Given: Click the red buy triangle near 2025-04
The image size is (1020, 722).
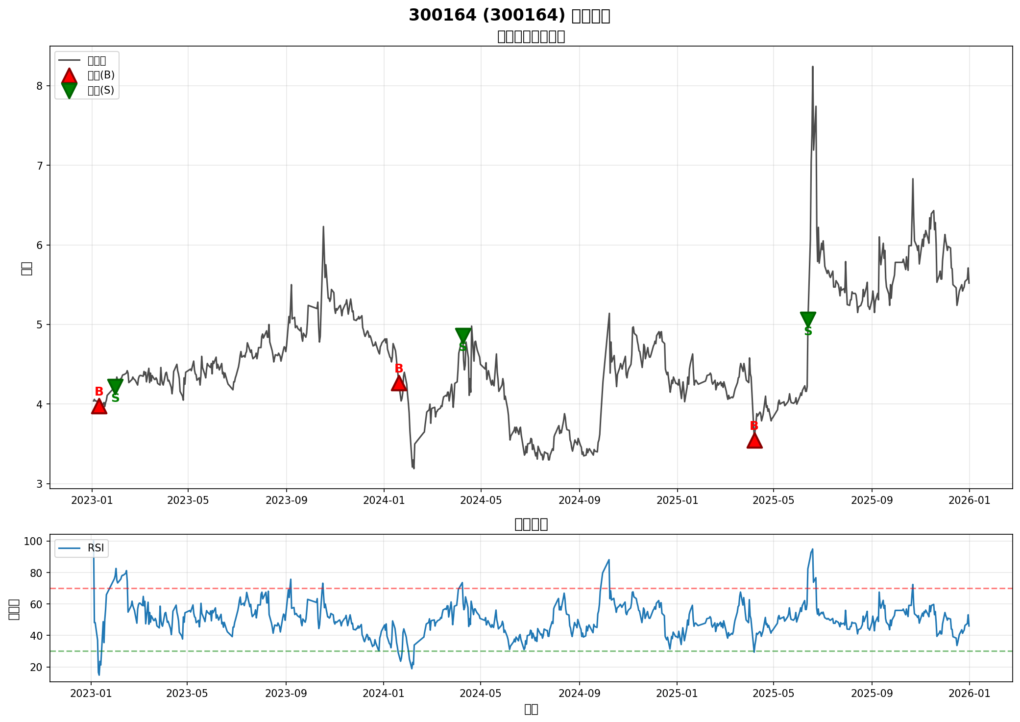Looking at the screenshot, I should coord(754,441).
